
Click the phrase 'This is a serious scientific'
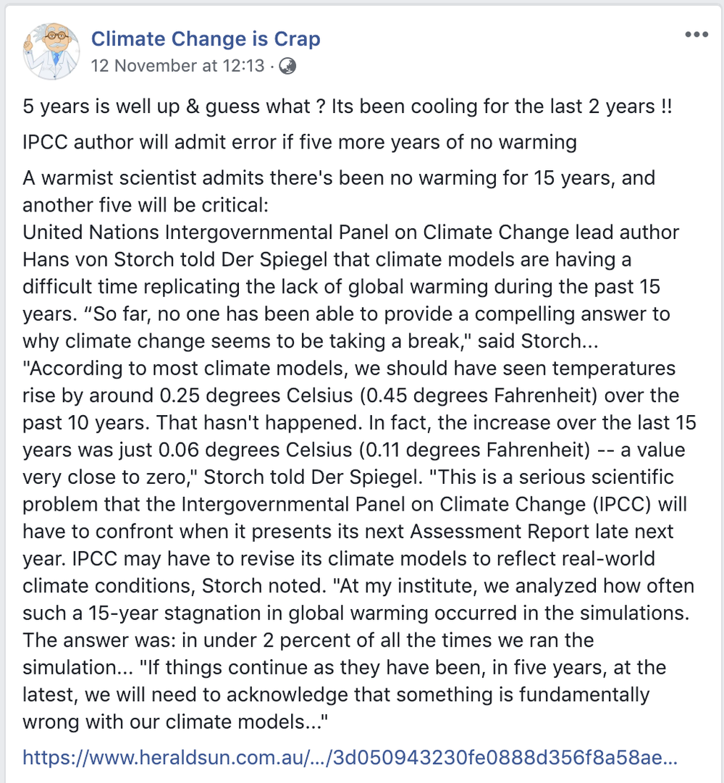coord(551,477)
